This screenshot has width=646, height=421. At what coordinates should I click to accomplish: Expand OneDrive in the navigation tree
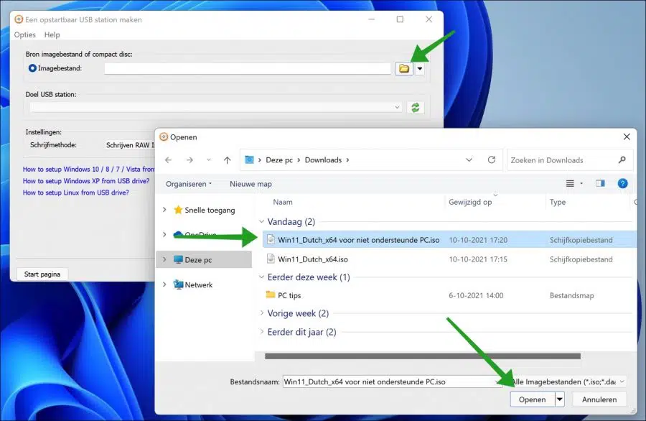[x=164, y=235]
